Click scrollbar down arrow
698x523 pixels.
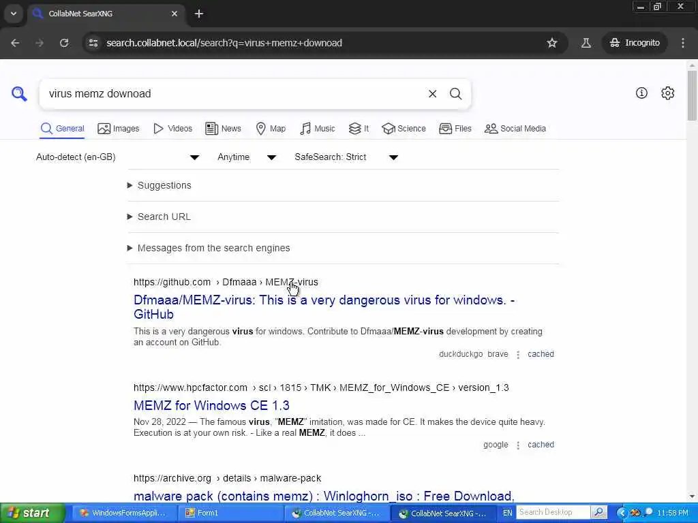click(x=692, y=496)
